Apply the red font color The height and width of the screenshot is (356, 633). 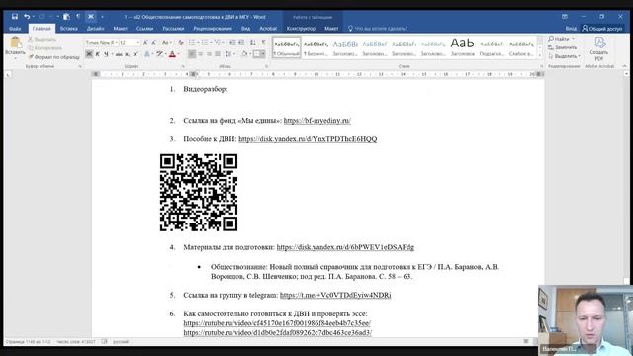(172, 54)
